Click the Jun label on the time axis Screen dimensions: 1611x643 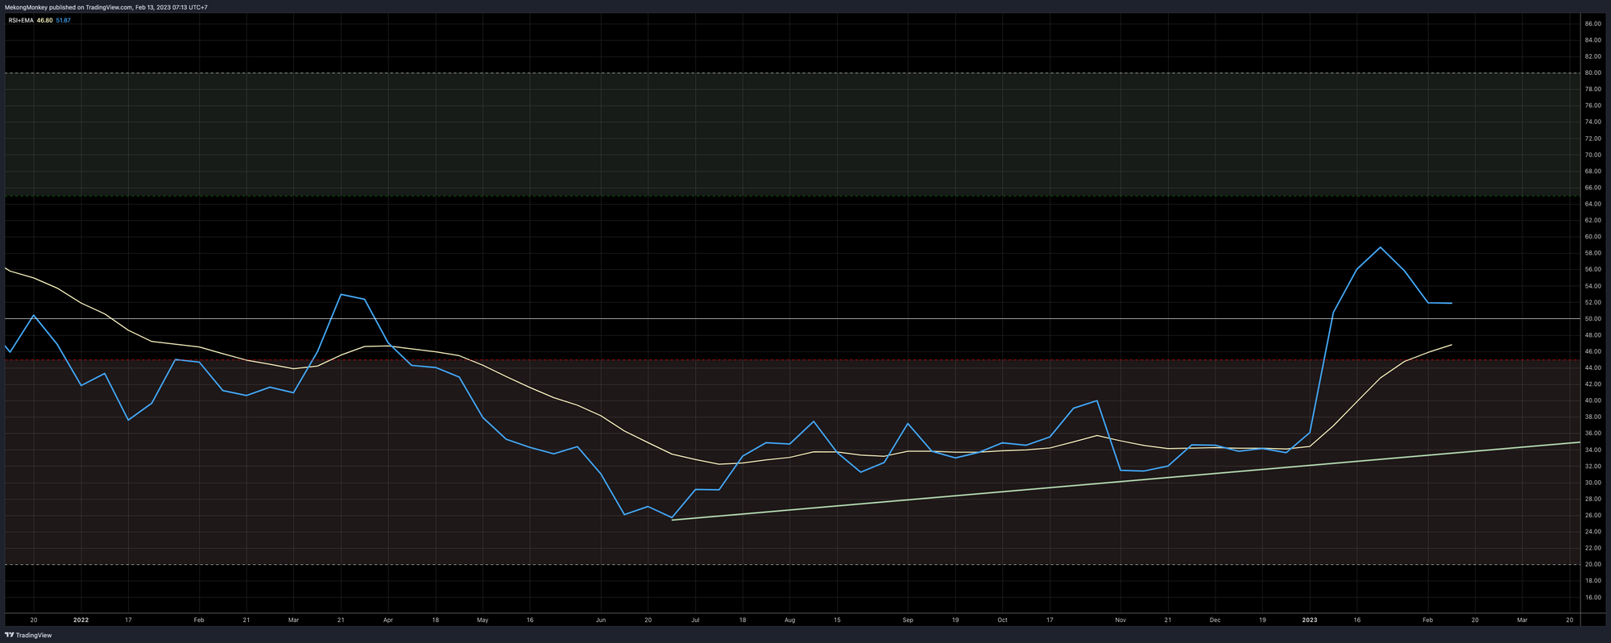600,620
